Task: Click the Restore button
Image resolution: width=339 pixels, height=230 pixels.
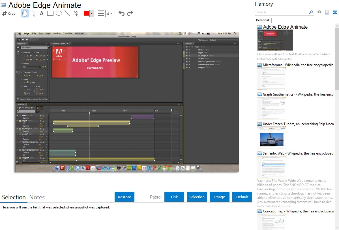Action: [x=125, y=197]
